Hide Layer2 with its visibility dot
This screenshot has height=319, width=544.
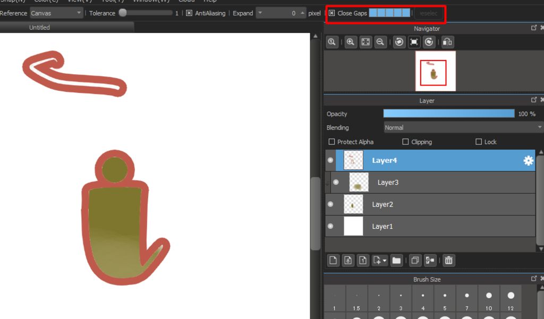(330, 204)
